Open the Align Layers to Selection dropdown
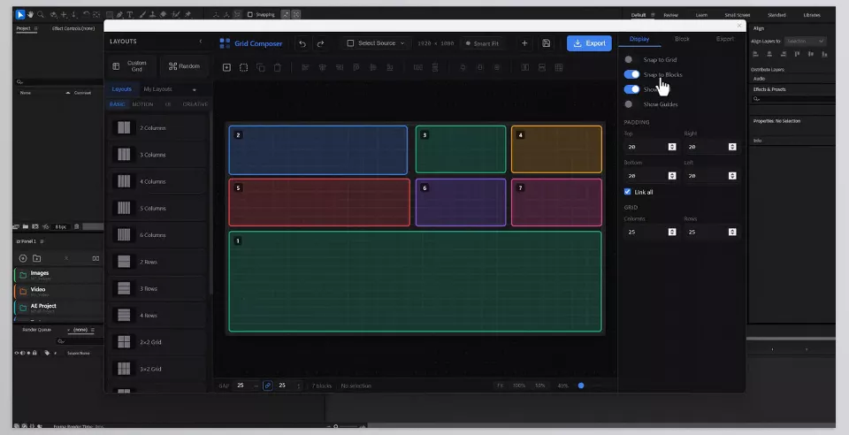Image resolution: width=849 pixels, height=435 pixels. [805, 42]
